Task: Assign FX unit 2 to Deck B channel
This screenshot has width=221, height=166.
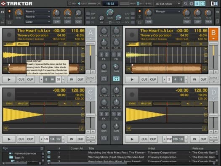Action: pos(119,55)
